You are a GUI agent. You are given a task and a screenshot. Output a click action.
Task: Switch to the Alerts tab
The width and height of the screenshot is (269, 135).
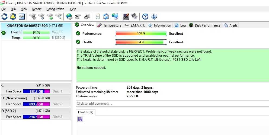point(230,25)
